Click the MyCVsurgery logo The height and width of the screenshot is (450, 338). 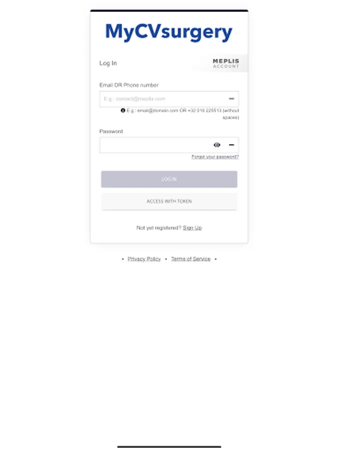pos(169,32)
